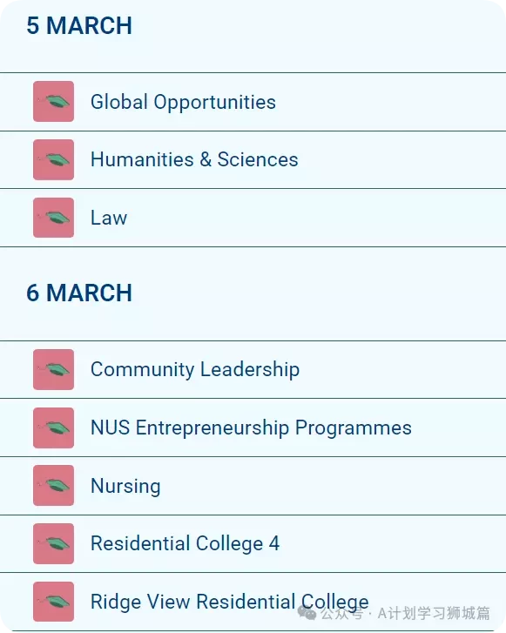Click the A计划学习狮城篇 watermark text
Screen dimensions: 506x633
(434, 613)
